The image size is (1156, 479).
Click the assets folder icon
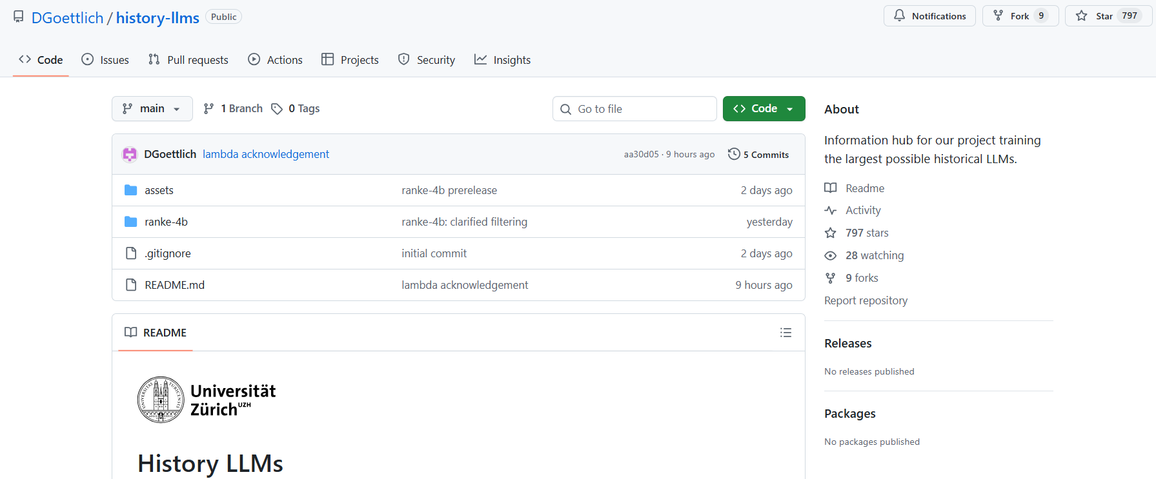click(x=130, y=190)
